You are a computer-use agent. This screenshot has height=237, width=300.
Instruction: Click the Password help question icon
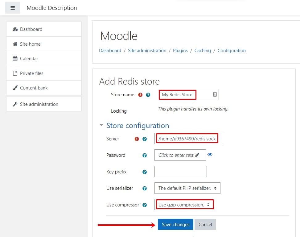coord(145,155)
